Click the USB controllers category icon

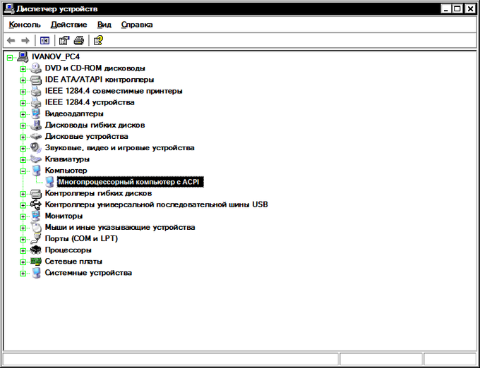pyautogui.click(x=36, y=204)
